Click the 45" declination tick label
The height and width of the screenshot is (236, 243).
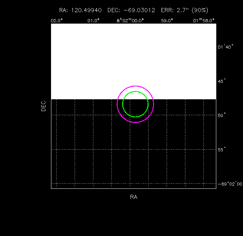[x=222, y=81]
